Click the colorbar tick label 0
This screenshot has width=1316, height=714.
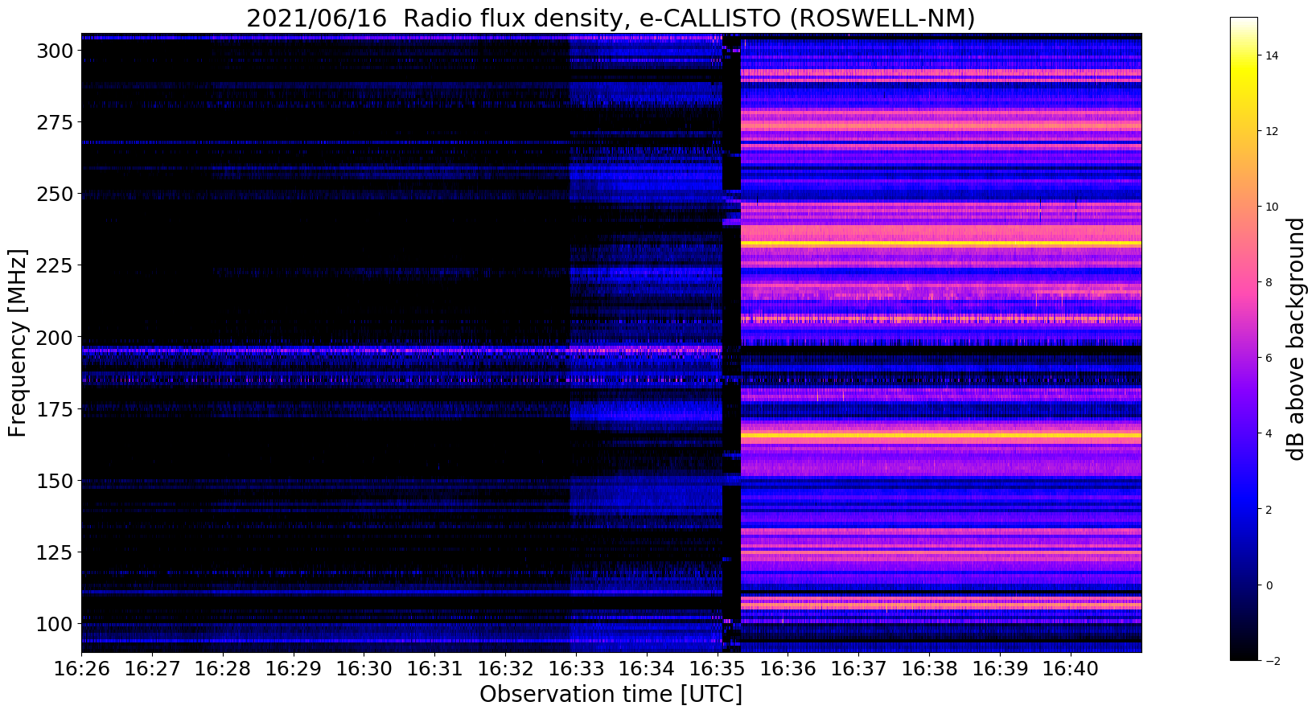(1268, 585)
